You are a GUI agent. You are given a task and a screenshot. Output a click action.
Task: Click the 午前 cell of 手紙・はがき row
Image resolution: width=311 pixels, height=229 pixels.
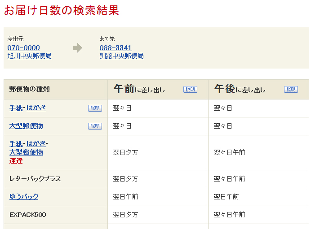pyautogui.click(x=158, y=108)
